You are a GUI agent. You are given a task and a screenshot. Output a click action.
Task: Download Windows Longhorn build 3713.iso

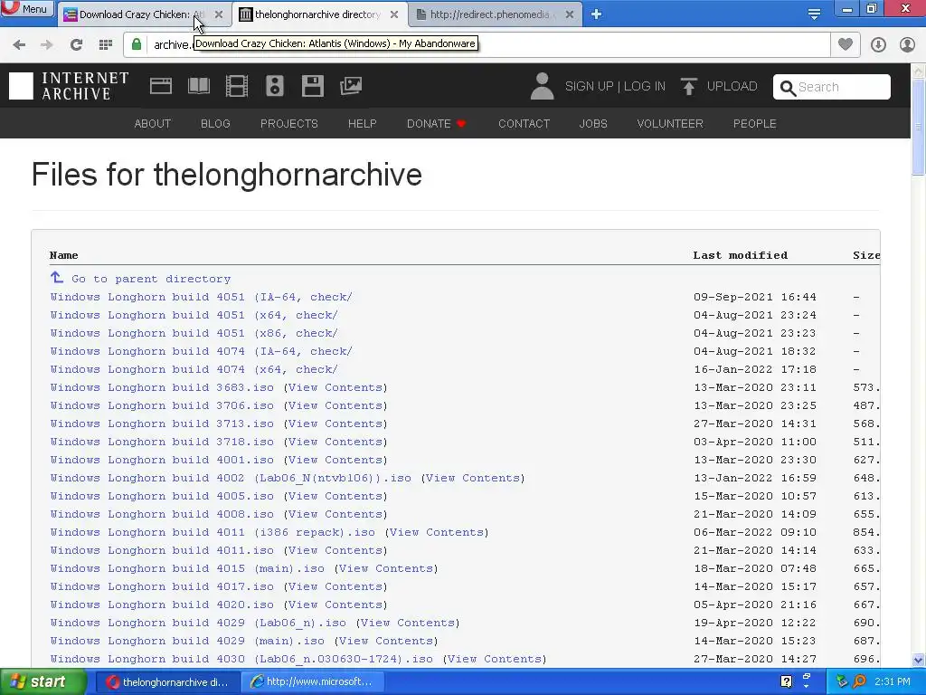(x=162, y=424)
